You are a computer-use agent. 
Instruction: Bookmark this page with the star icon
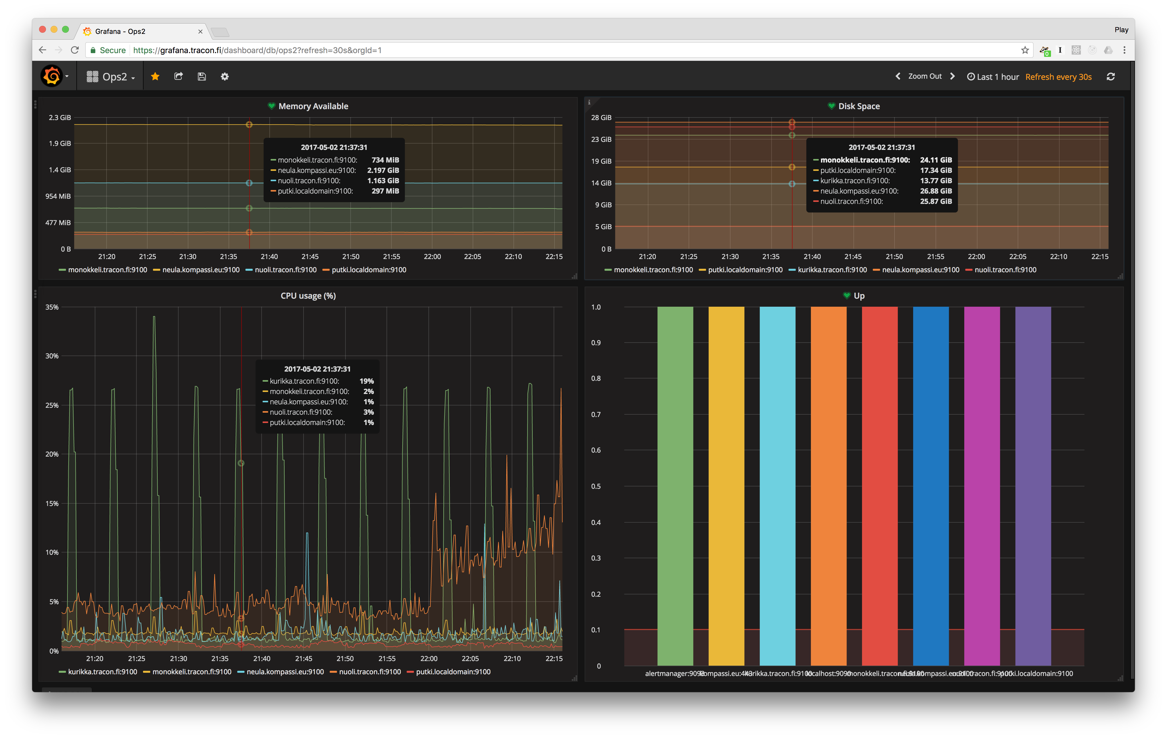[1025, 50]
